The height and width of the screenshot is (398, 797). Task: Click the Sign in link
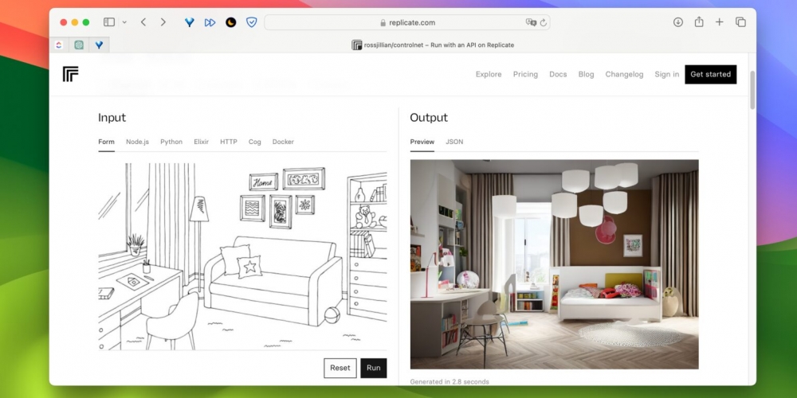pyautogui.click(x=667, y=74)
